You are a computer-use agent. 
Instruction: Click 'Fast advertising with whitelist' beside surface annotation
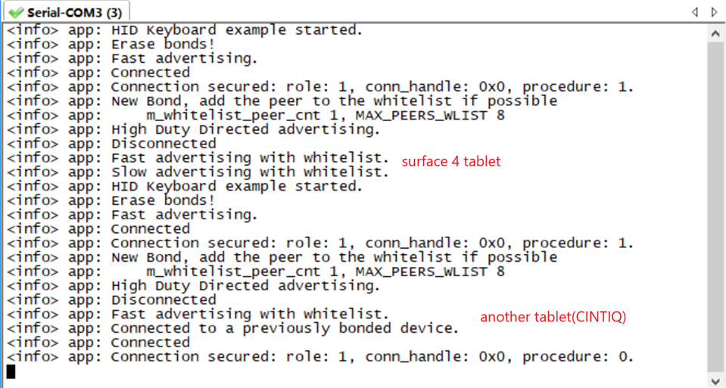pos(198,158)
